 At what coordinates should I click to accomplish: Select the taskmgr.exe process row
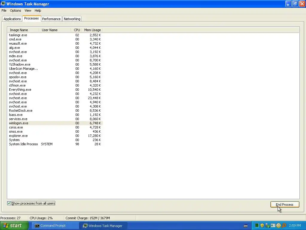point(55,35)
